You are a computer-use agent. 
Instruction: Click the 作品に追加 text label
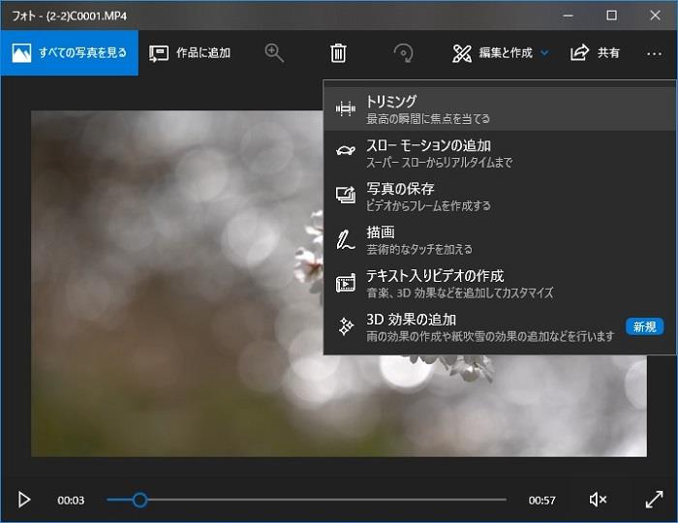(x=203, y=53)
